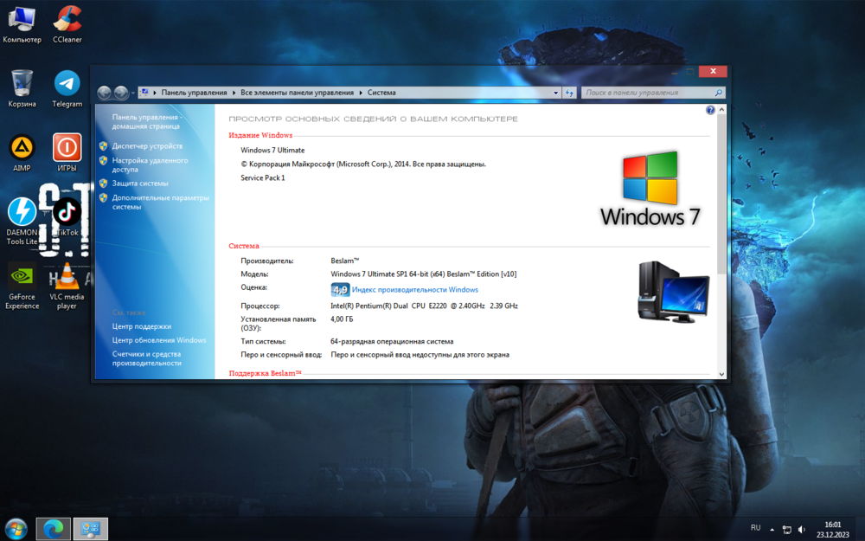Click the Windows 7 logo image
The image size is (865, 541).
pos(650,189)
